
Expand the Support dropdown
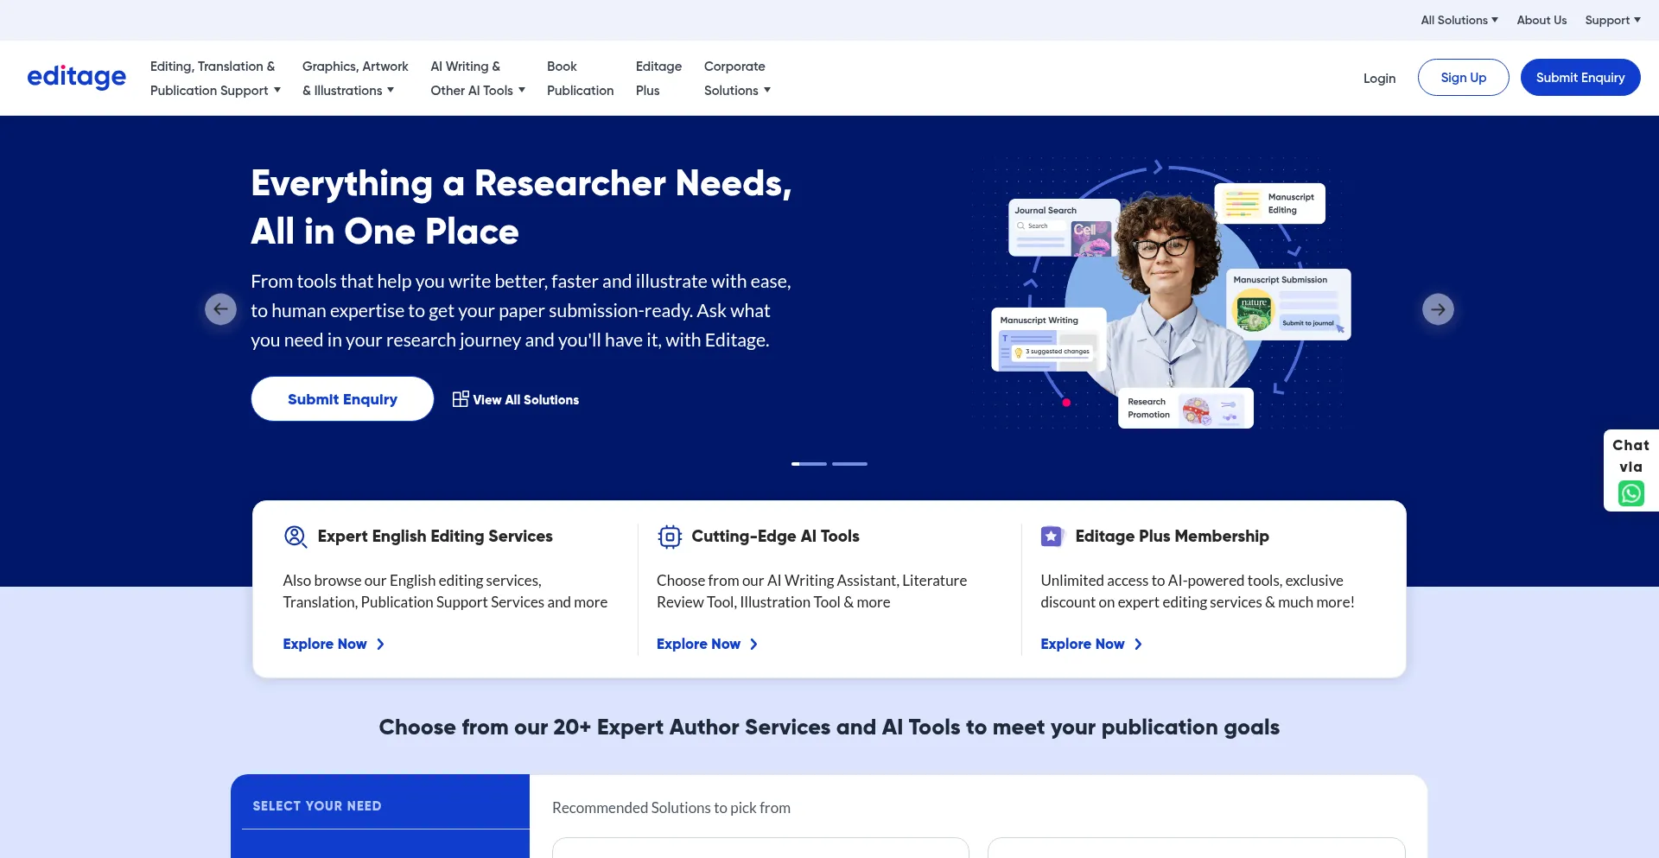[x=1612, y=20]
